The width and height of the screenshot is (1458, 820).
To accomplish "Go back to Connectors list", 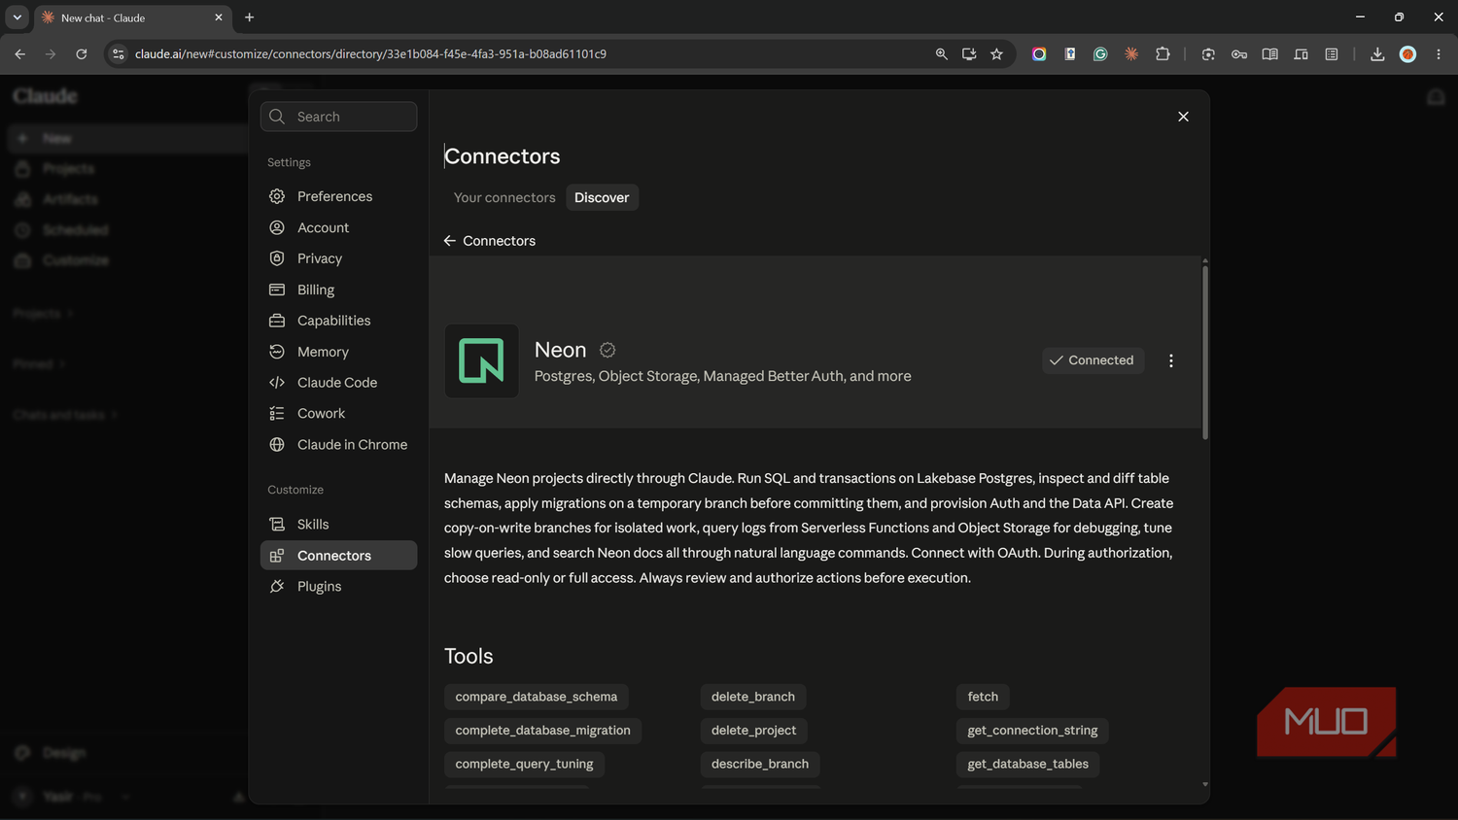I will (490, 241).
